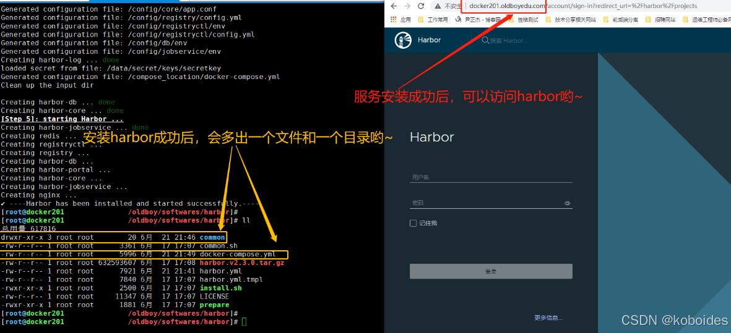This screenshot has height=333, width=731.
Task: Click install.sh in terminal listing
Action: pyautogui.click(x=220, y=288)
